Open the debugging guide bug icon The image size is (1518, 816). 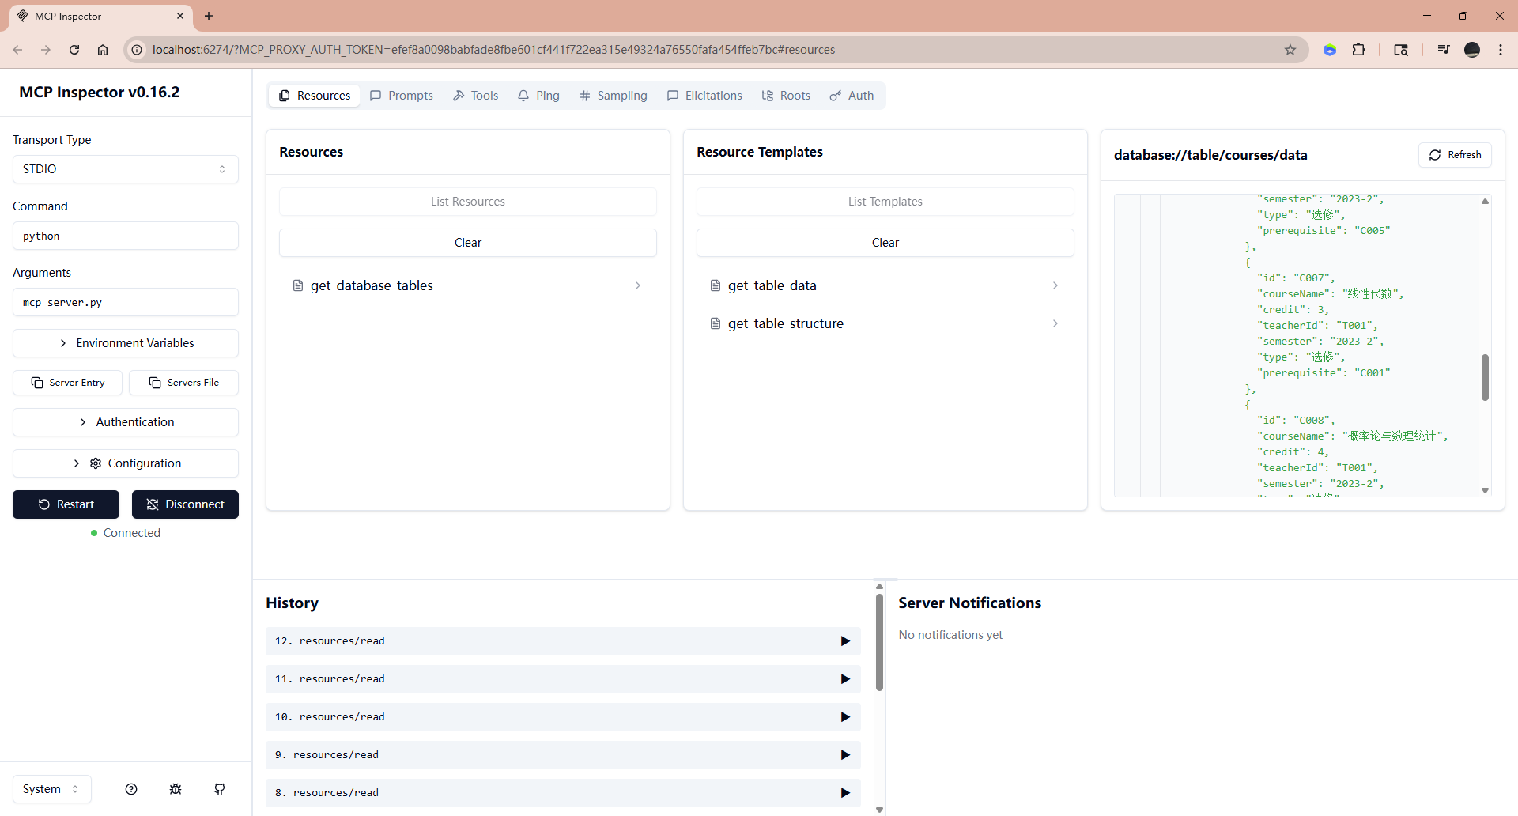(176, 789)
